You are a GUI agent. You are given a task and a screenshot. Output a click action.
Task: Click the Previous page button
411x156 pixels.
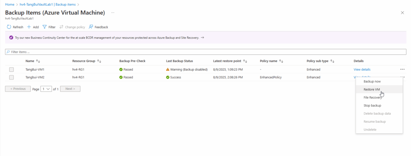(x=18, y=89)
